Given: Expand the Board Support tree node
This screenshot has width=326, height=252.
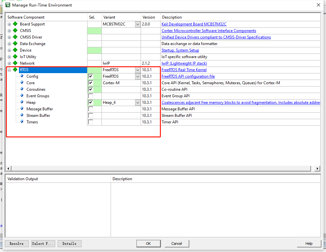Looking at the screenshot, I should point(9,24).
